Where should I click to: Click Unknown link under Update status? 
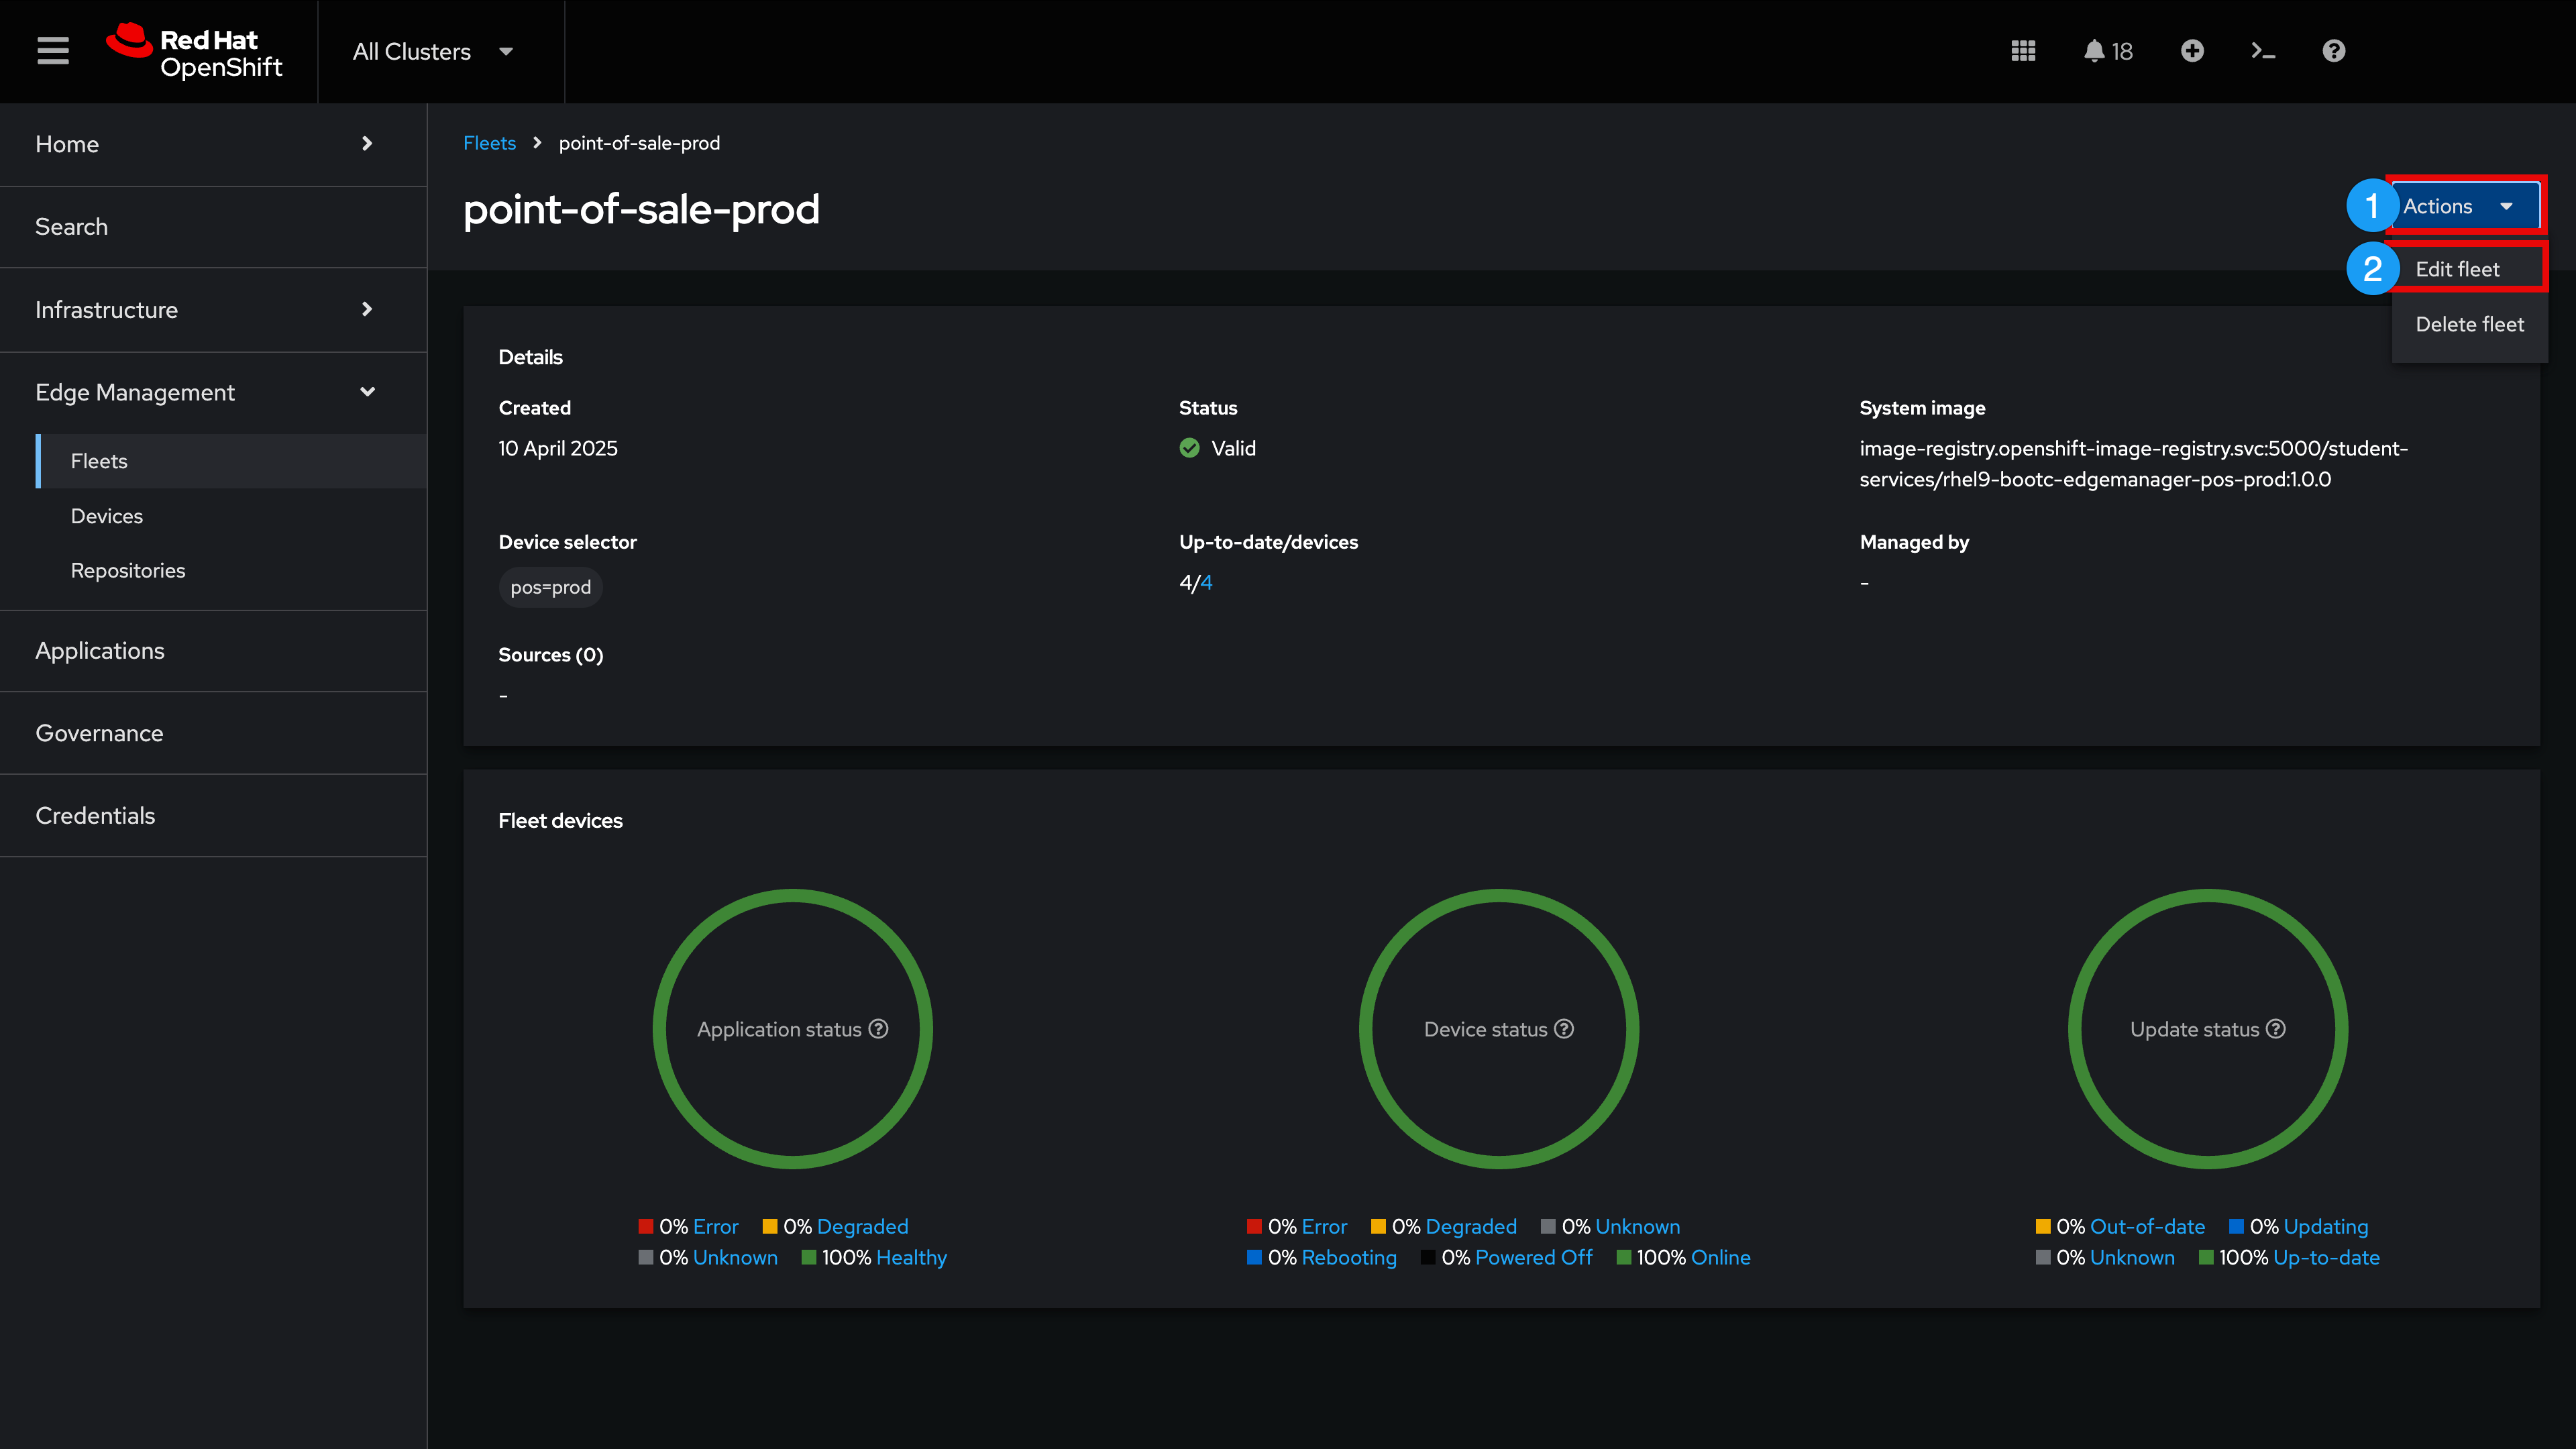coord(2132,1257)
